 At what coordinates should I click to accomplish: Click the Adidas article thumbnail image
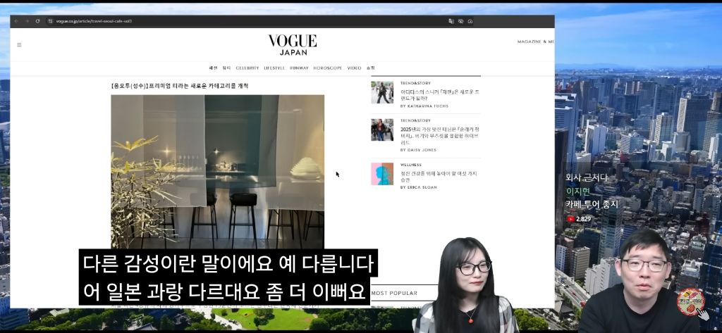pyautogui.click(x=382, y=92)
